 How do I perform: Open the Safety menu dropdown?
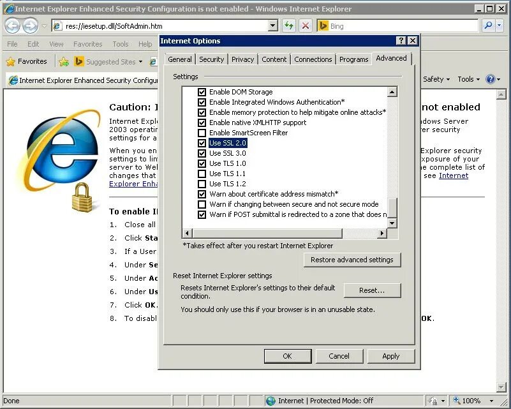[436, 79]
